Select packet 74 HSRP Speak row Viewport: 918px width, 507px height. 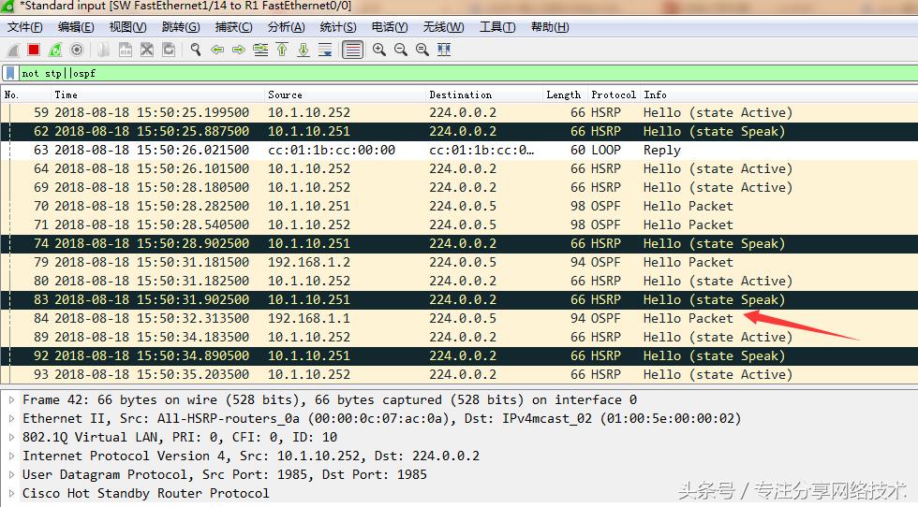click(x=460, y=243)
